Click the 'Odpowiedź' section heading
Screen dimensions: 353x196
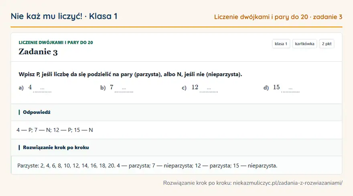pyautogui.click(x=37, y=112)
